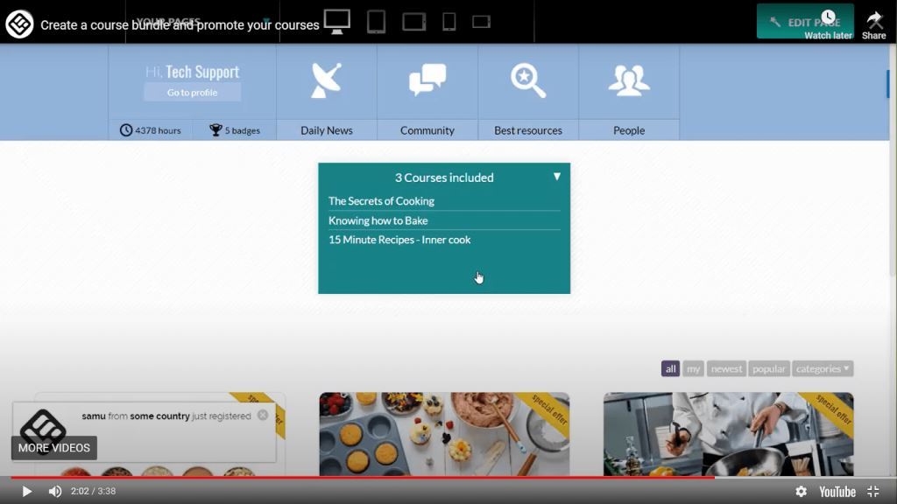Open the People group icon
897x504 pixels.
(x=629, y=80)
